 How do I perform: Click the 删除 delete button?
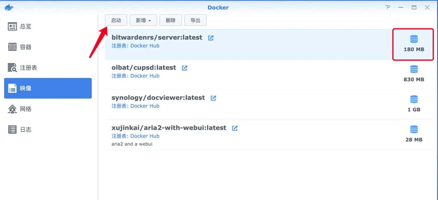170,20
